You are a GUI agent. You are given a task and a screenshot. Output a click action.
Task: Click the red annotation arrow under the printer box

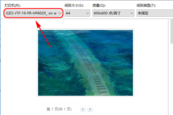click(43, 34)
